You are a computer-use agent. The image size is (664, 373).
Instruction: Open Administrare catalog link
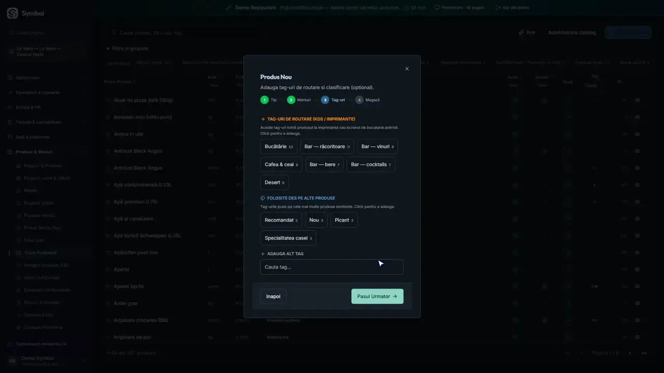[572, 33]
